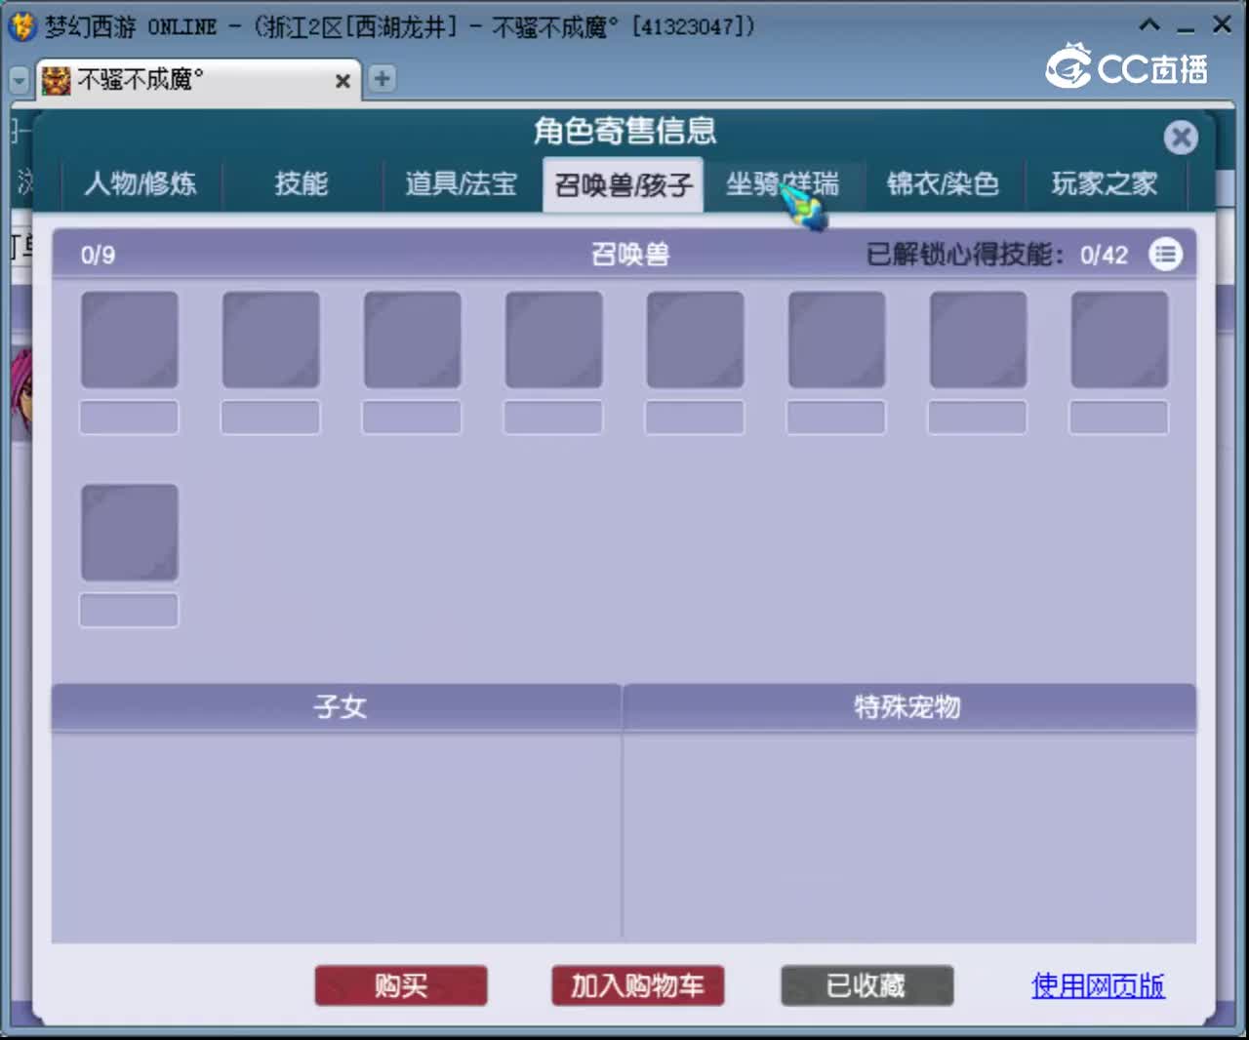The width and height of the screenshot is (1249, 1040).
Task: Go to the 玩家之家 tab
Action: [x=1105, y=183]
